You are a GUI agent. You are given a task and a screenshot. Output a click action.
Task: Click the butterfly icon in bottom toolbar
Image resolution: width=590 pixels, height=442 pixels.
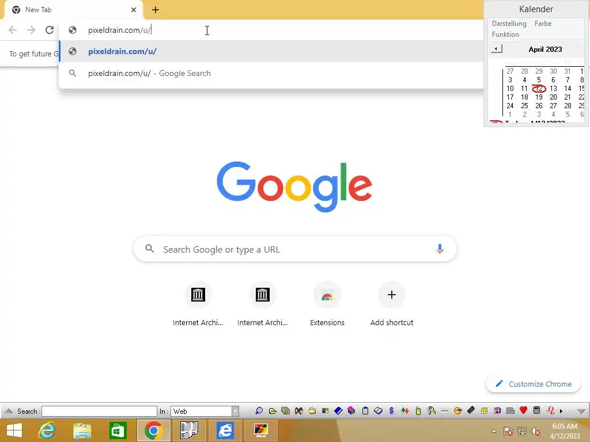(x=299, y=411)
